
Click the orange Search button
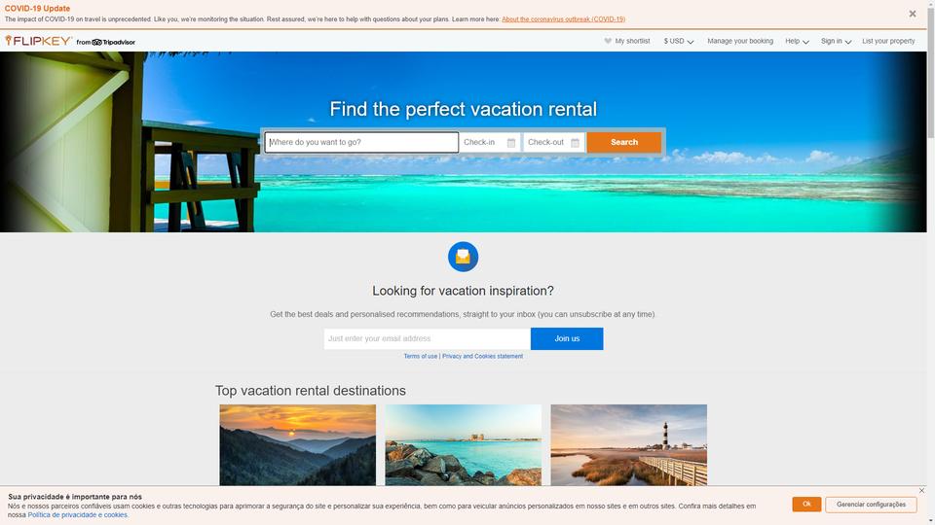tap(623, 142)
